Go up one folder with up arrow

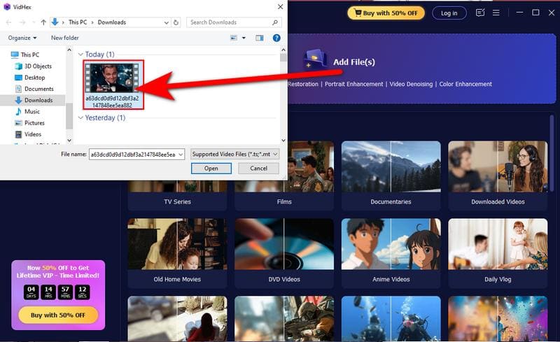point(43,22)
